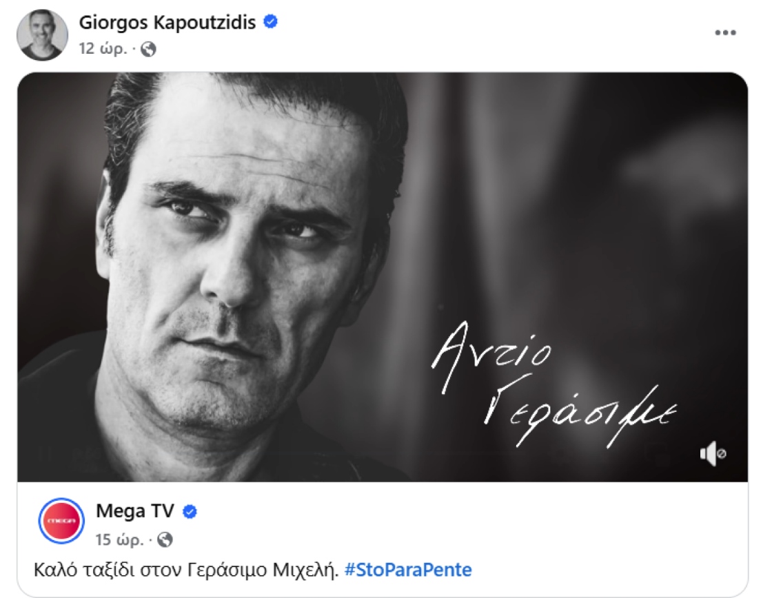This screenshot has height=598, width=772.
Task: Open the shared post's 15 ώρ. timestamp
Action: [120, 539]
